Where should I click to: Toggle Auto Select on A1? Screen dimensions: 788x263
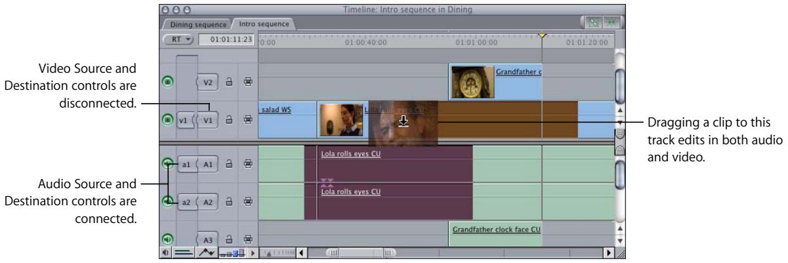point(248,164)
